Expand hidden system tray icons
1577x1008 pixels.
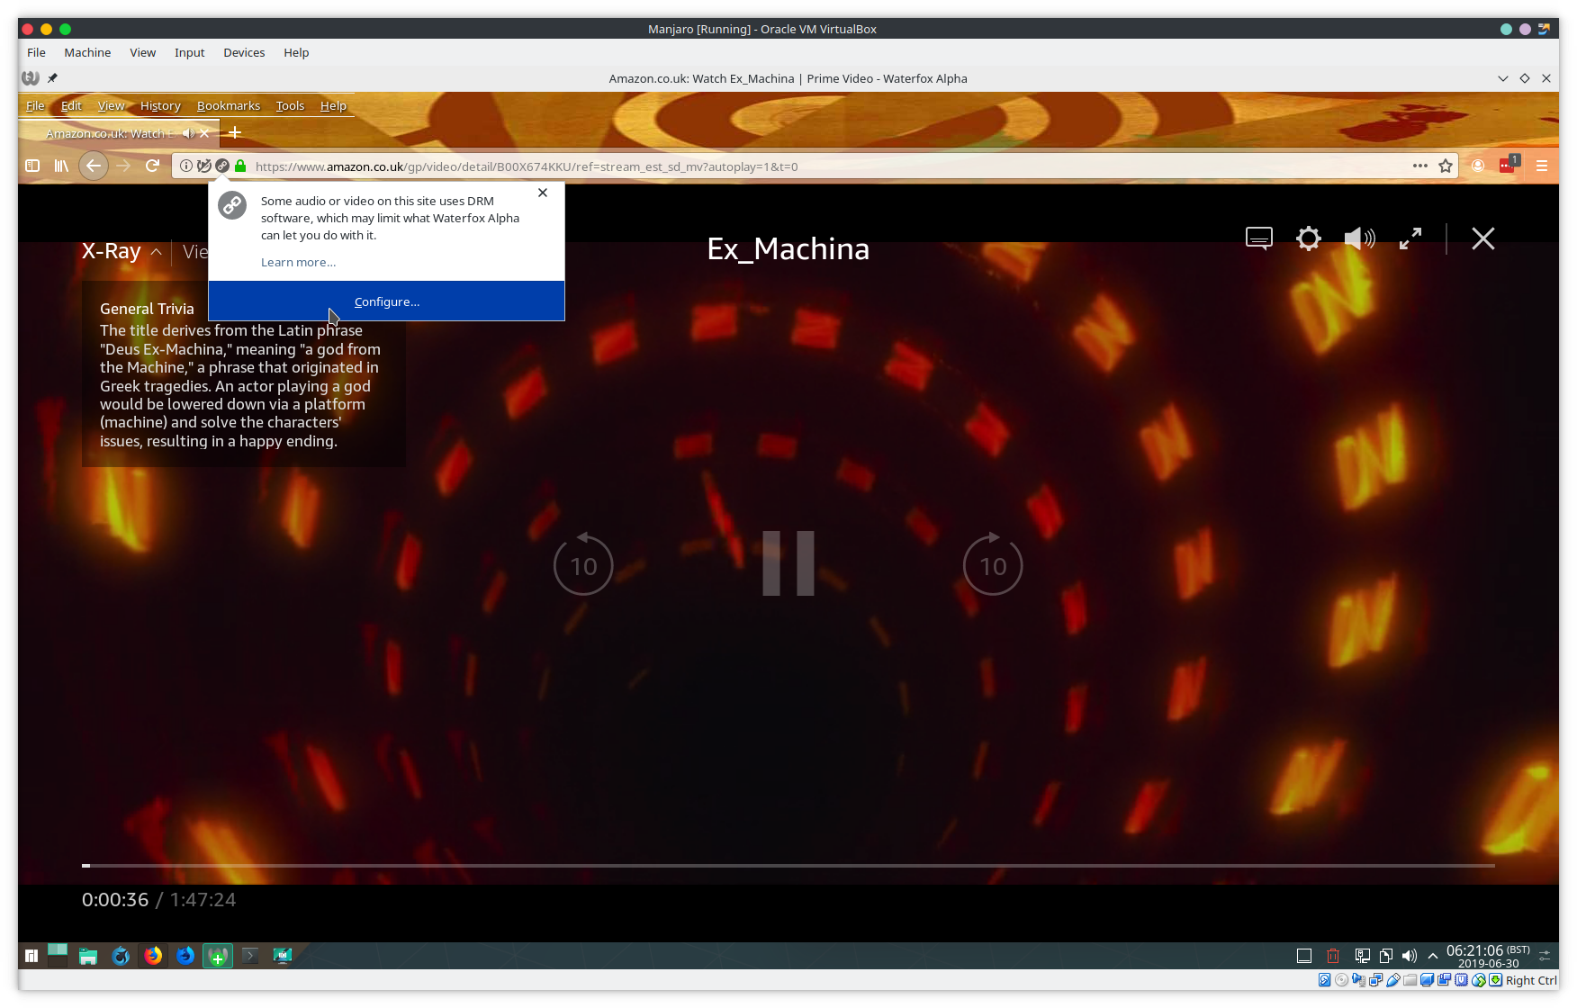pos(1432,956)
